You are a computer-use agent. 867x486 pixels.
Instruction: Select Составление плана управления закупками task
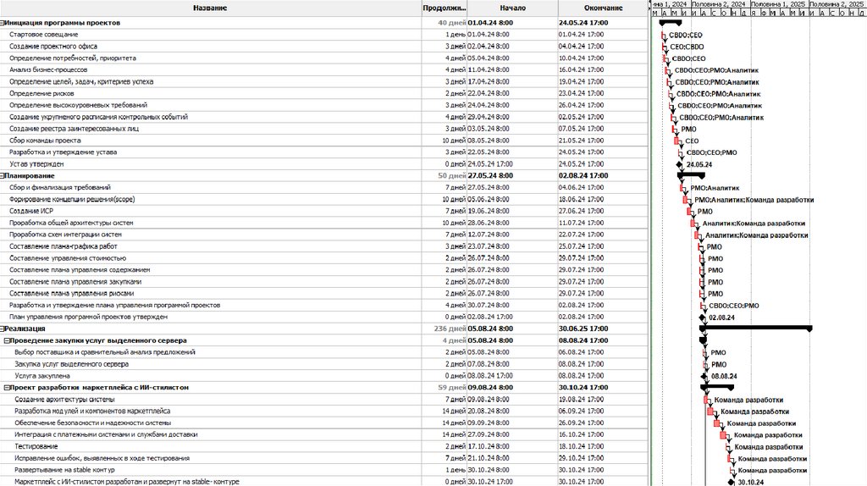click(75, 282)
